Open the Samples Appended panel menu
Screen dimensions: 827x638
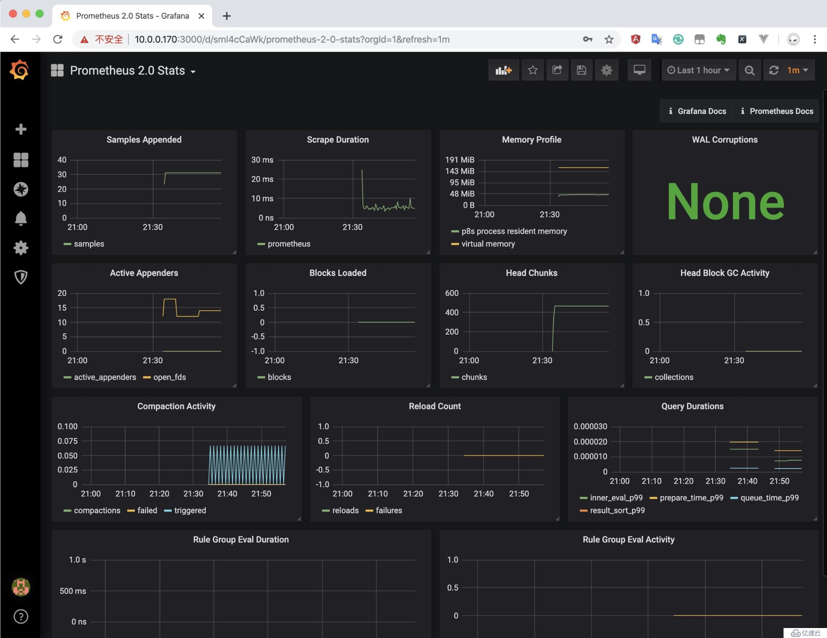(144, 140)
